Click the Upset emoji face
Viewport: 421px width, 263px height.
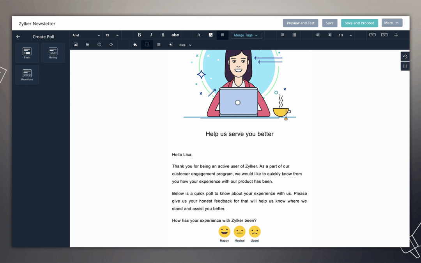255,231
